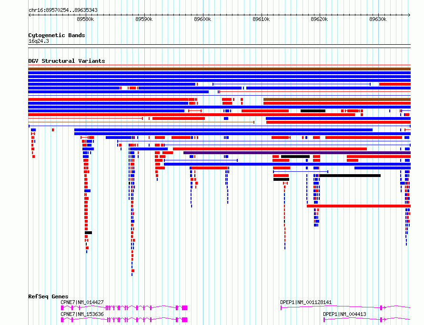
Task: Click the topmost full-width brown variant bar
Action: point(219,69)
